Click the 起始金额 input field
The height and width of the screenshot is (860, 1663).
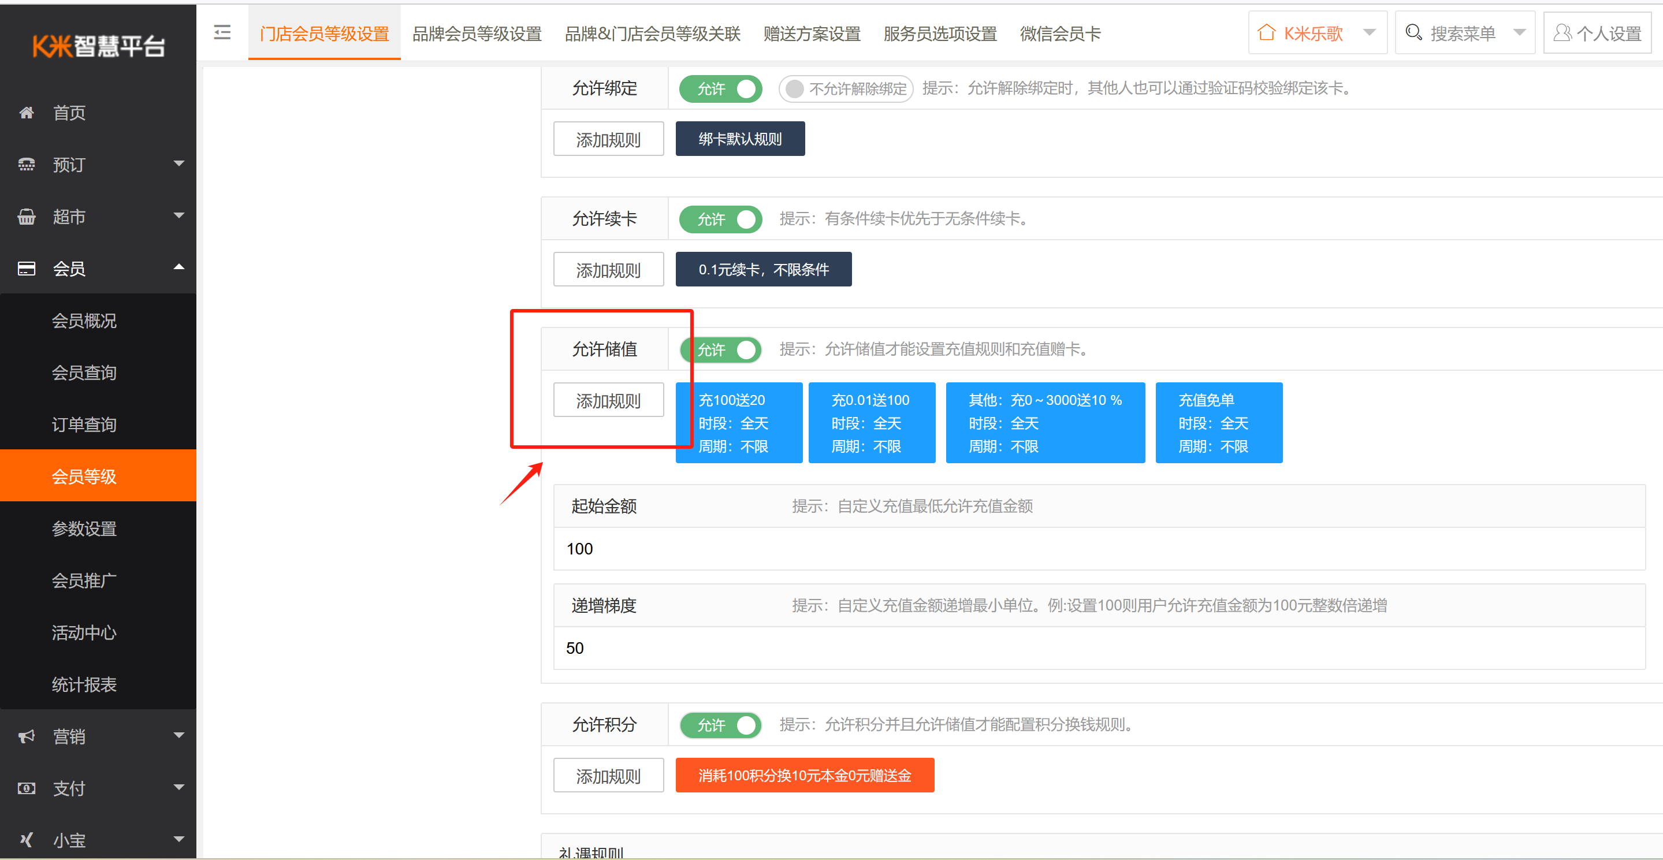[1099, 549]
